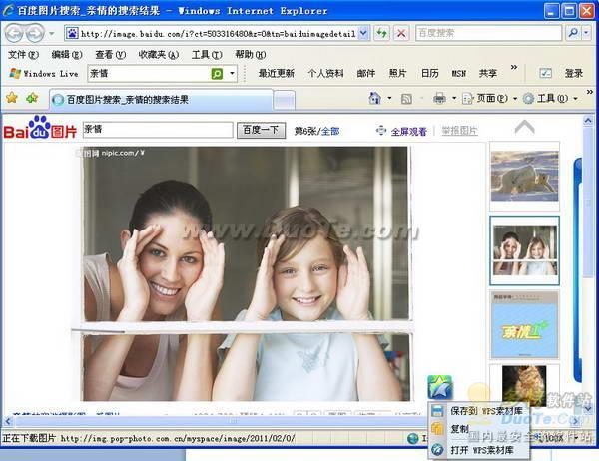Open the 帮助(H) menu
599x461 pixels.
click(251, 55)
